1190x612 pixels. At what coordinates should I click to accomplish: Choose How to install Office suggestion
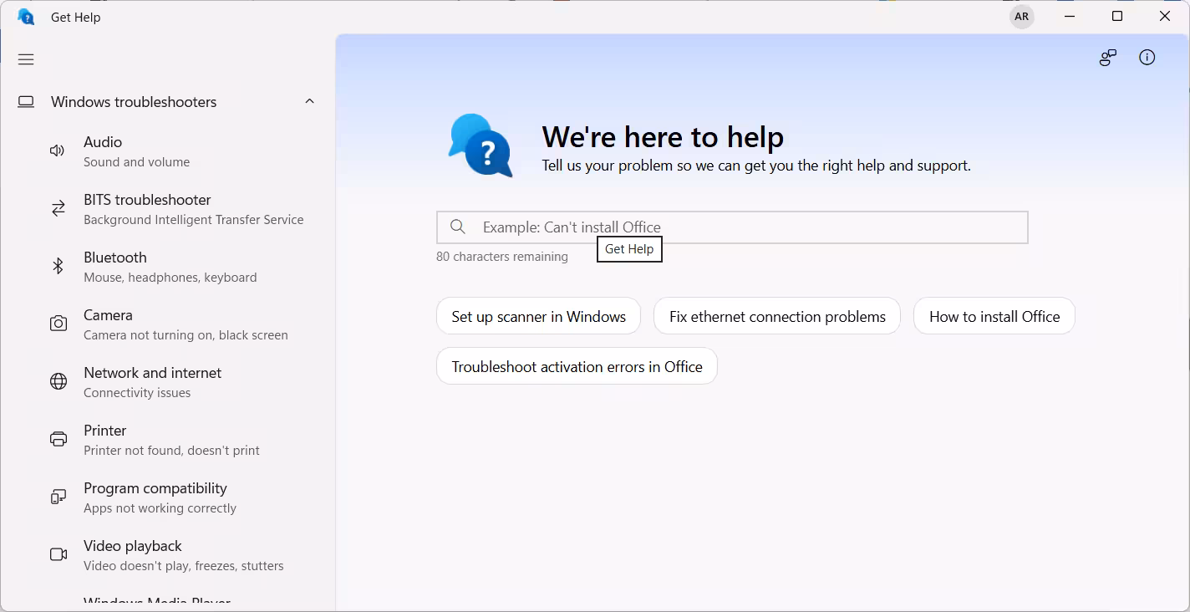pos(994,316)
